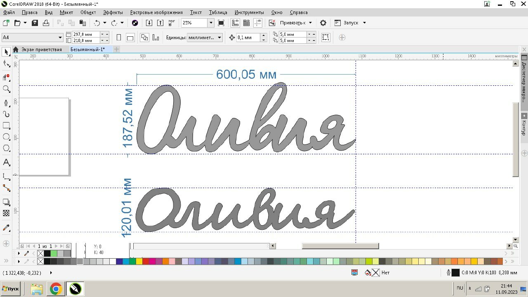This screenshot has height=297, width=528.
Task: Click the Undo arrow button
Action: (x=97, y=23)
